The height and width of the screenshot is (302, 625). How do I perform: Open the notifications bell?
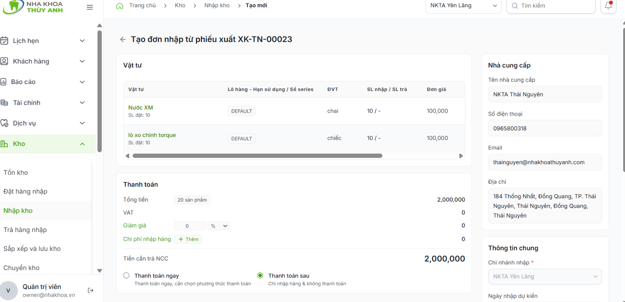coord(608,6)
